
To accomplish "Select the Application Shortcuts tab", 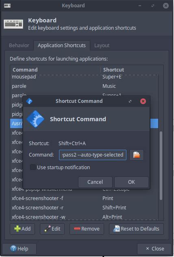I will [62, 46].
